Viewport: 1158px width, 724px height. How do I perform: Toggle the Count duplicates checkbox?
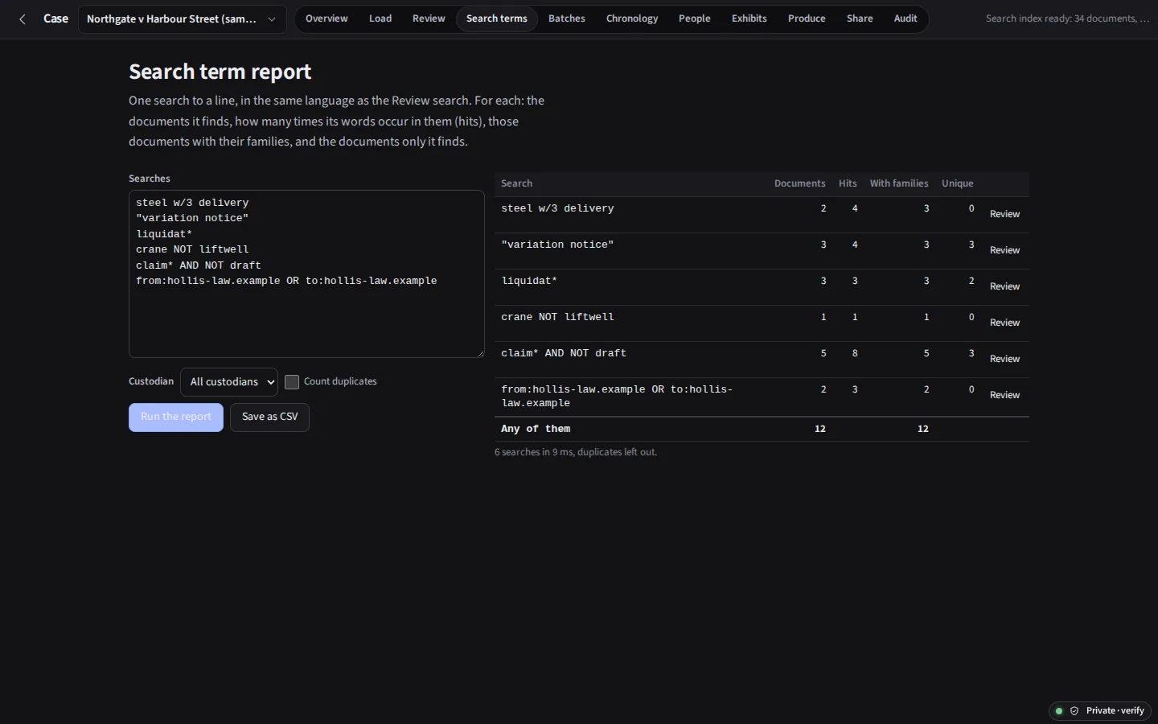pos(292,382)
